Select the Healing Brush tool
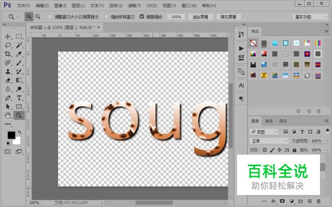The height and width of the screenshot is (207, 332). (x=8, y=63)
